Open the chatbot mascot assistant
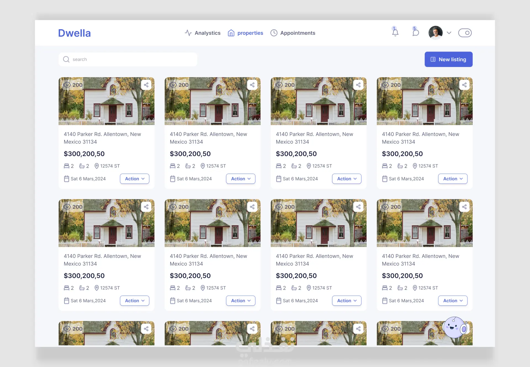 click(x=454, y=328)
